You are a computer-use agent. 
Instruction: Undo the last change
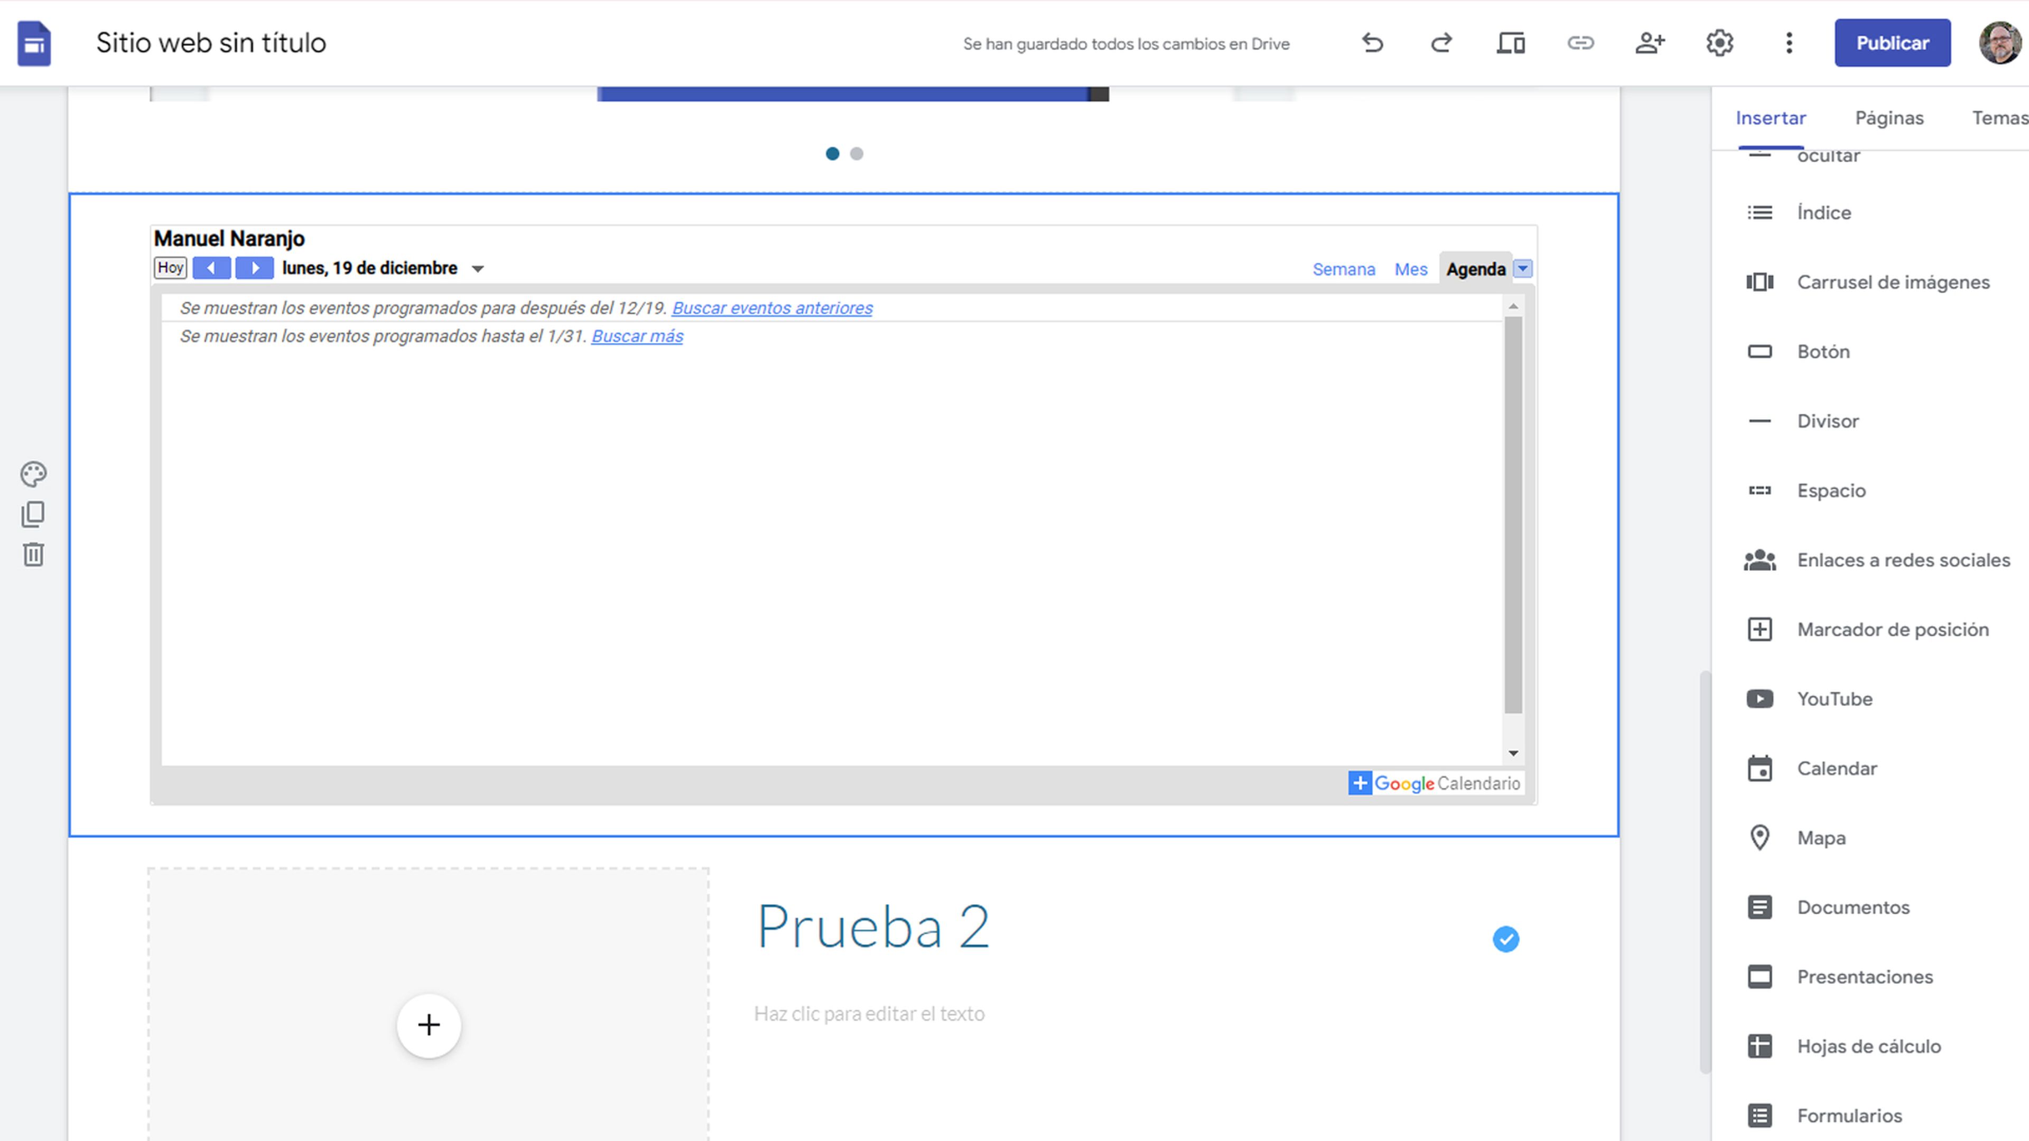pyautogui.click(x=1373, y=42)
